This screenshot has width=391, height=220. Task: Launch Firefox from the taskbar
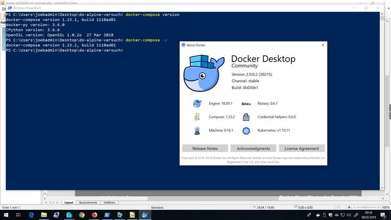point(94,215)
